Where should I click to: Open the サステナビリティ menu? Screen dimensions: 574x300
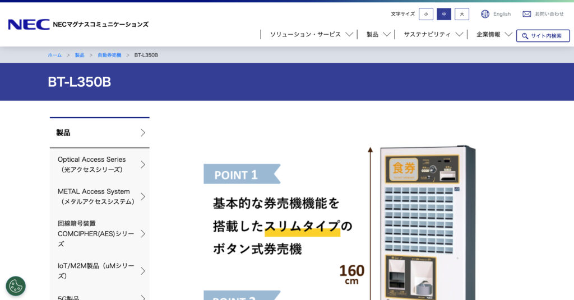point(427,34)
